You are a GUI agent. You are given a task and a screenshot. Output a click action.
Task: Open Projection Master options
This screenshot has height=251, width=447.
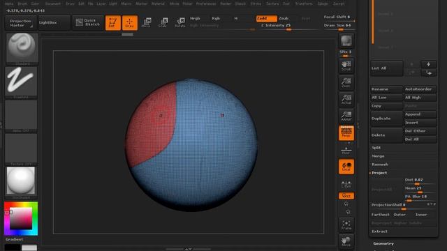pyautogui.click(x=20, y=23)
